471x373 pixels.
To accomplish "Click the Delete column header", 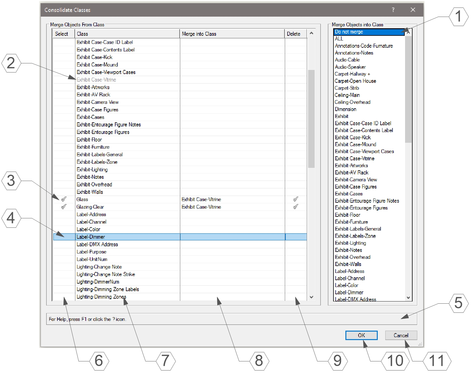I will coord(294,34).
